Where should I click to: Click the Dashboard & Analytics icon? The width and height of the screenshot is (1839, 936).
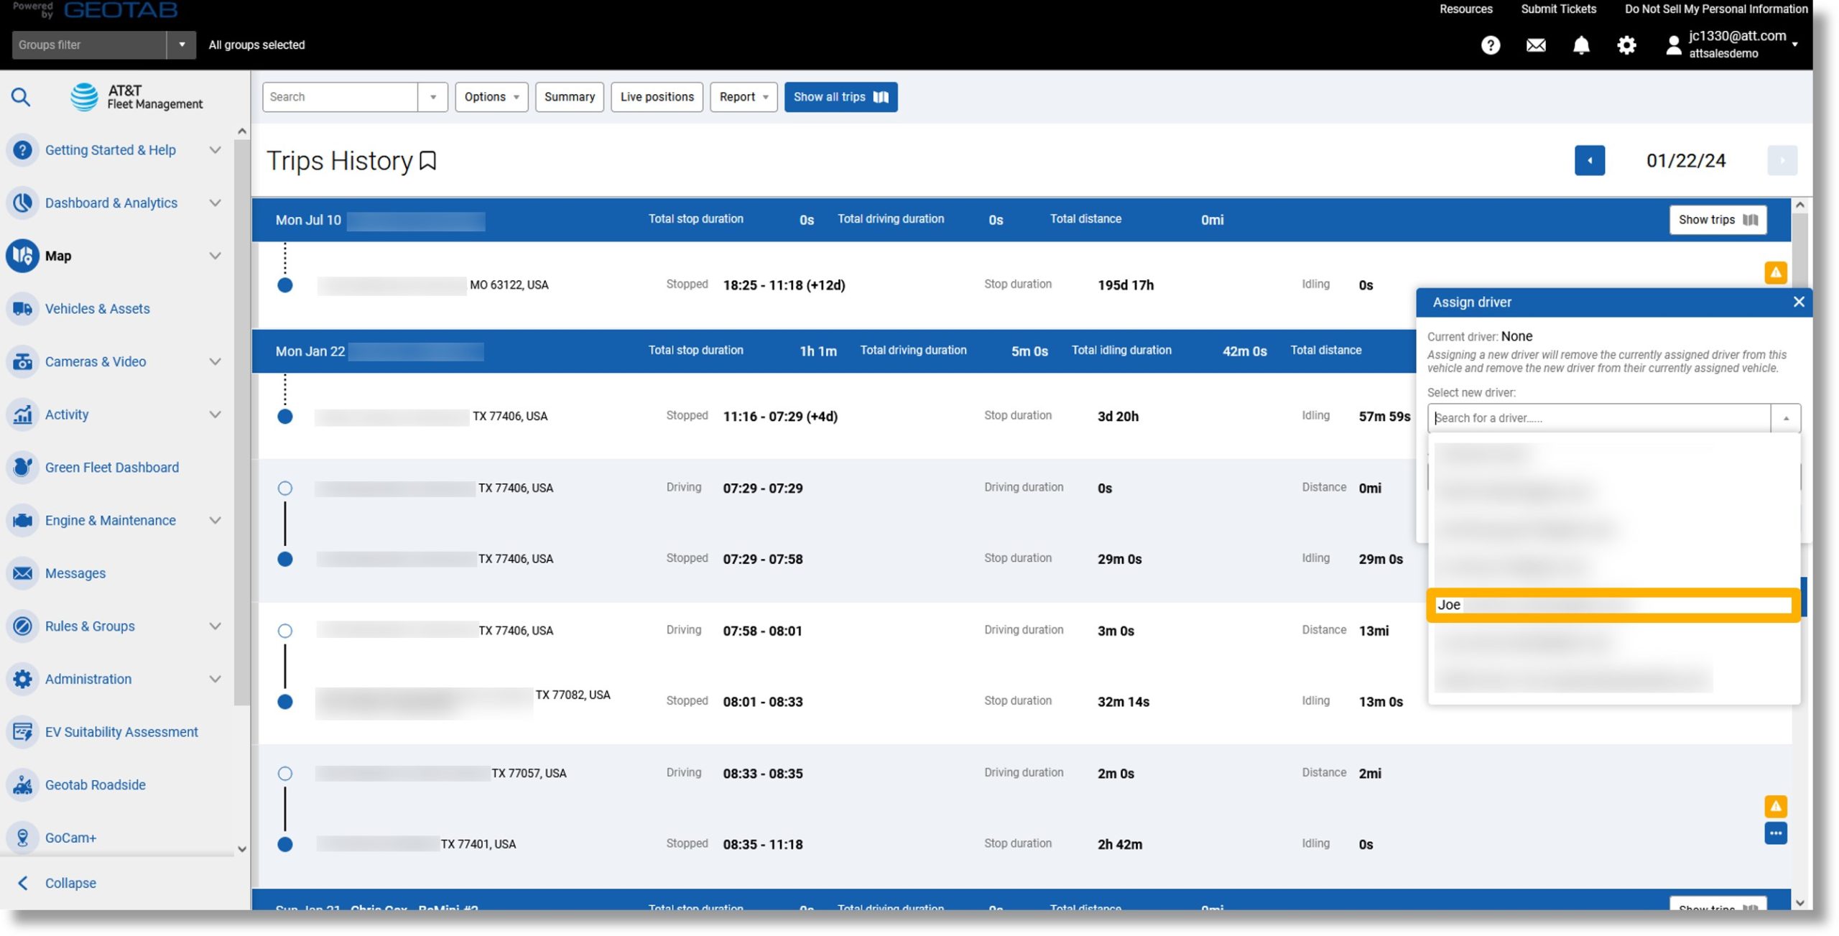click(22, 203)
